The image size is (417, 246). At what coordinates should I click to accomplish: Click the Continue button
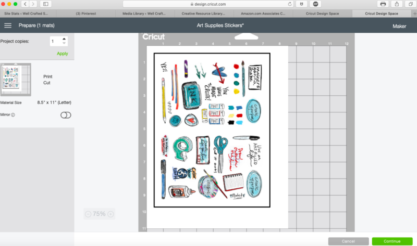pyautogui.click(x=392, y=241)
